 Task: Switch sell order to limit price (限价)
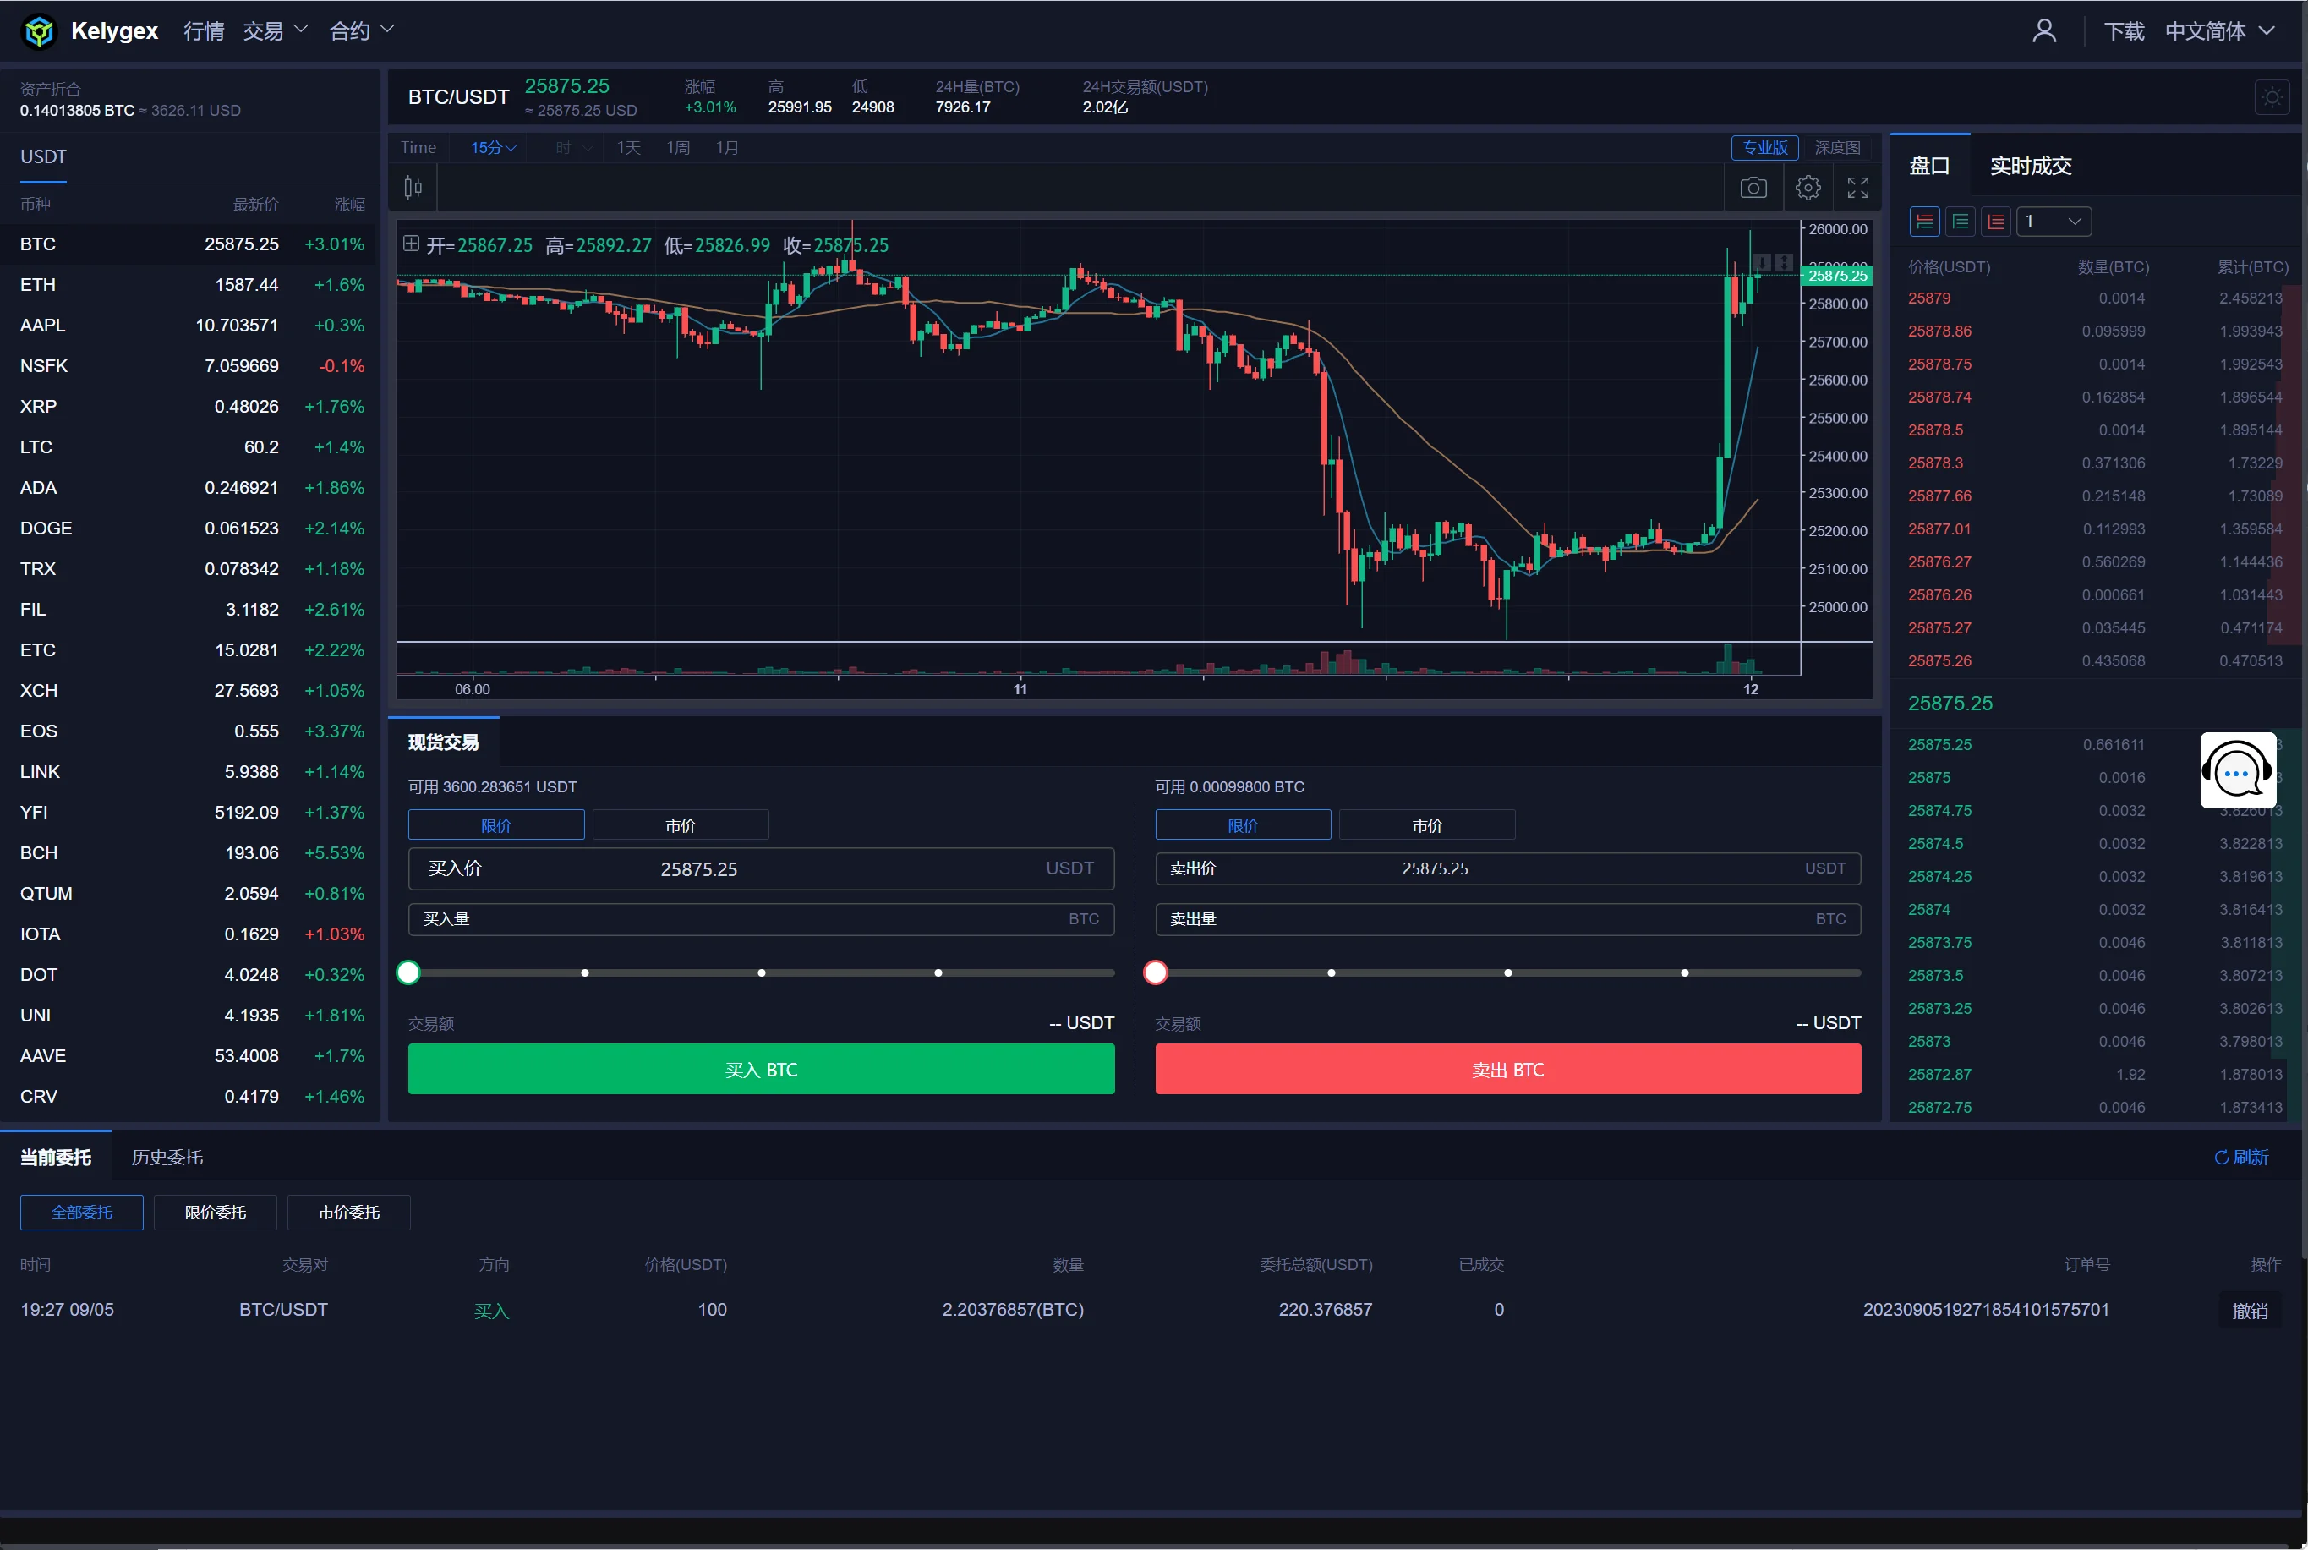point(1242,825)
